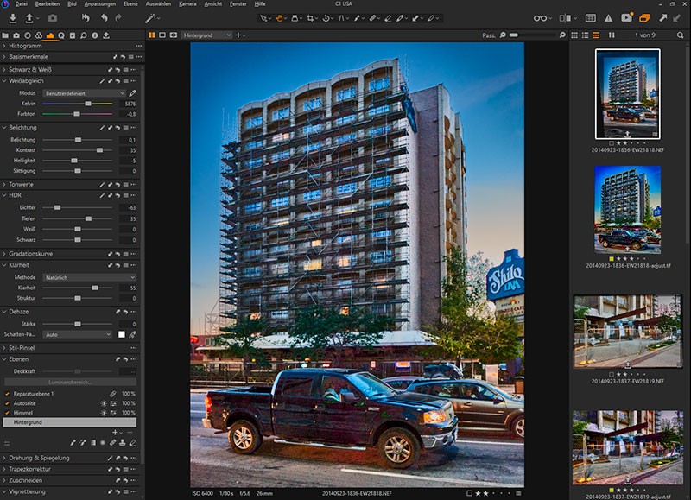Expand the Trapezkorrektur panel
The width and height of the screenshot is (691, 500).
point(4,470)
